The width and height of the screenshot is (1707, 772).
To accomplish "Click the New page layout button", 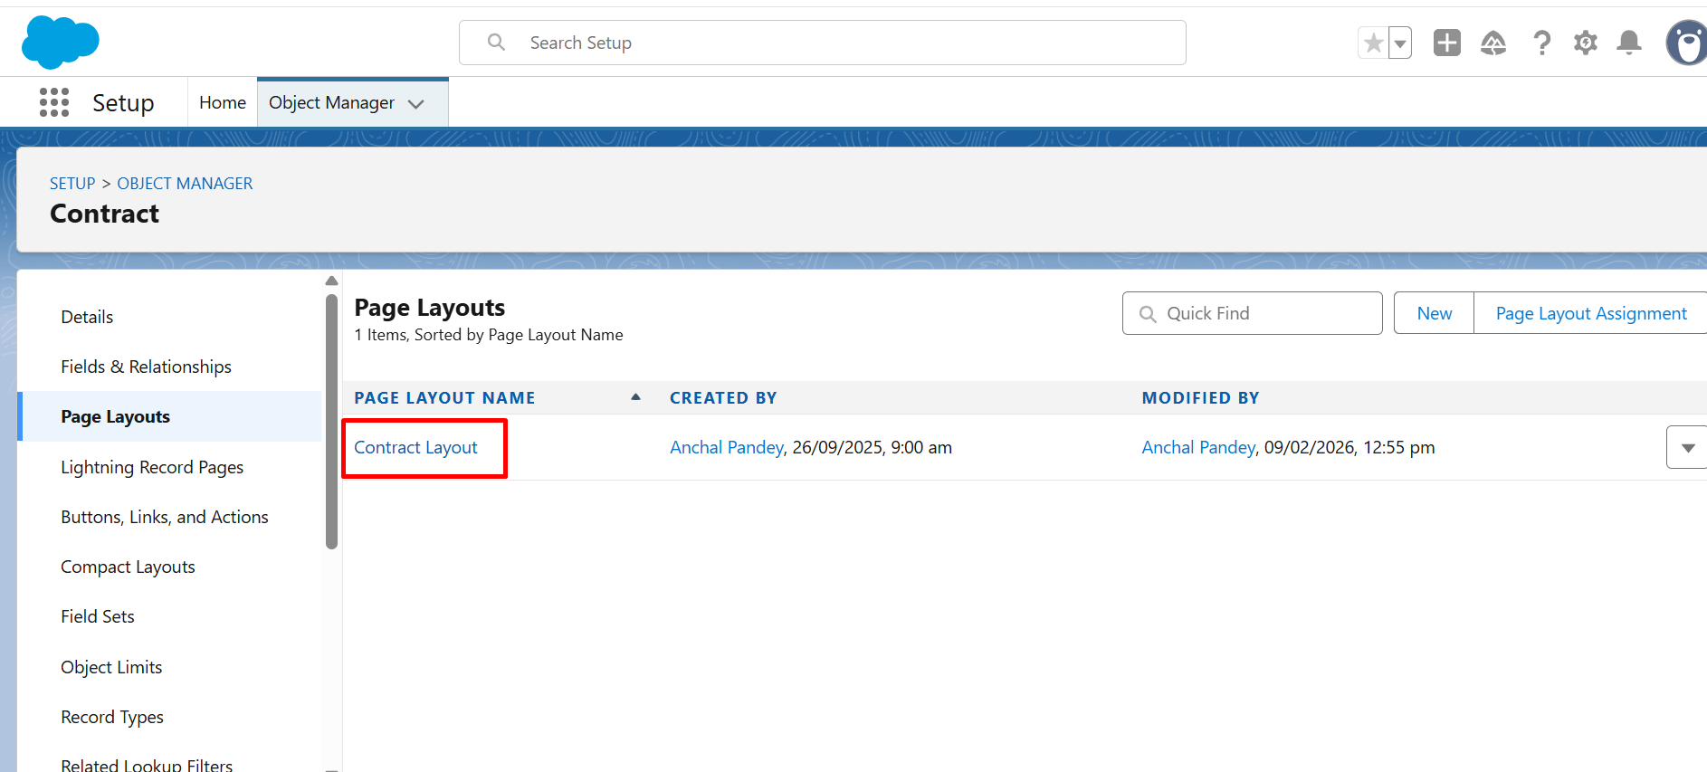I will click(x=1434, y=313).
